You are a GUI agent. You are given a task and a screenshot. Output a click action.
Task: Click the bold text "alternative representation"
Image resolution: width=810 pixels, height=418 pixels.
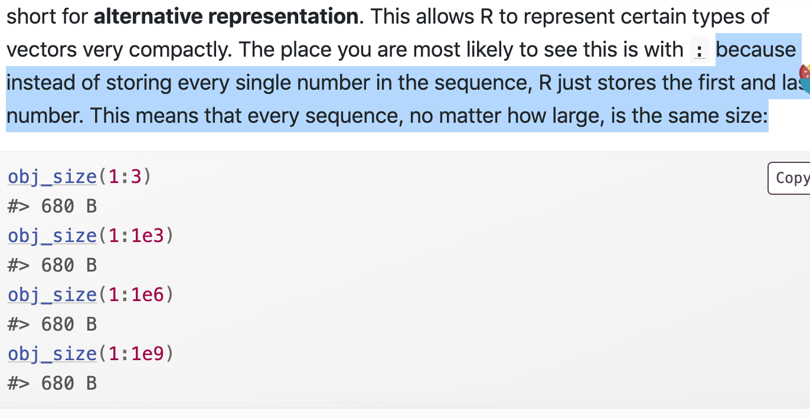tap(226, 16)
